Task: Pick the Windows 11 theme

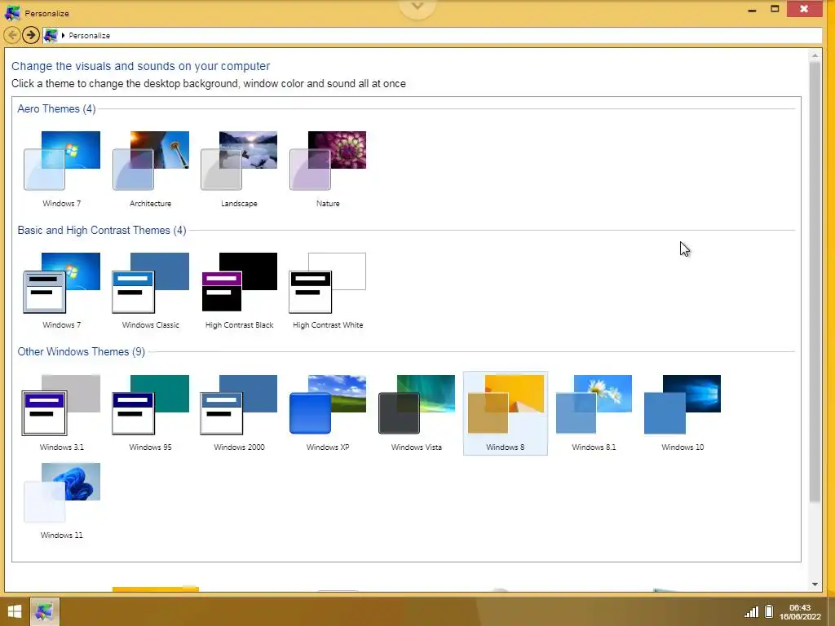Action: [62, 501]
